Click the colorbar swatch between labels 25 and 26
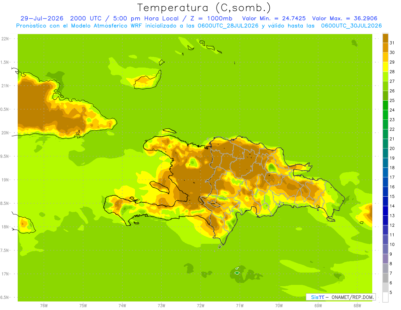 click(x=385, y=96)
